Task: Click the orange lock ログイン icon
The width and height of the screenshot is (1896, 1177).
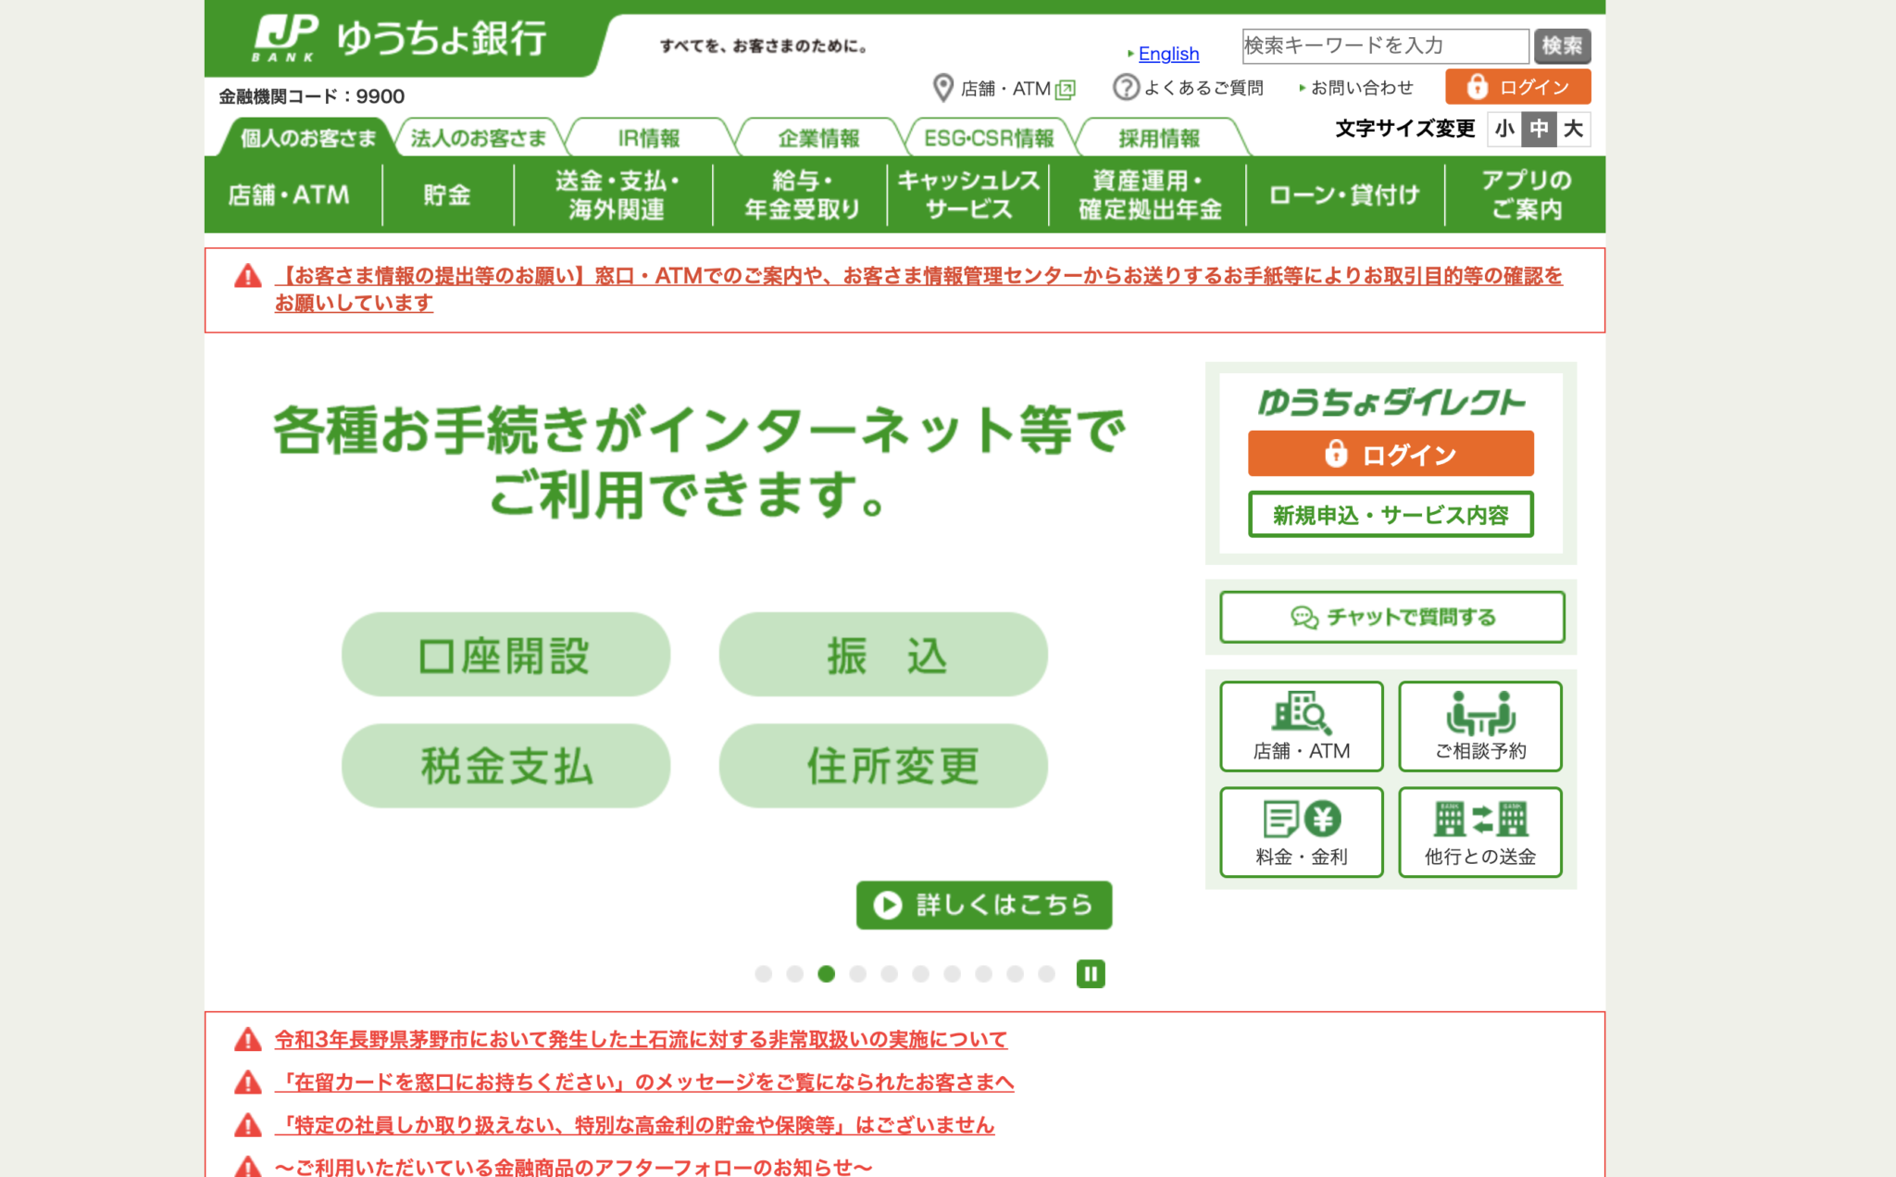Action: (1478, 86)
